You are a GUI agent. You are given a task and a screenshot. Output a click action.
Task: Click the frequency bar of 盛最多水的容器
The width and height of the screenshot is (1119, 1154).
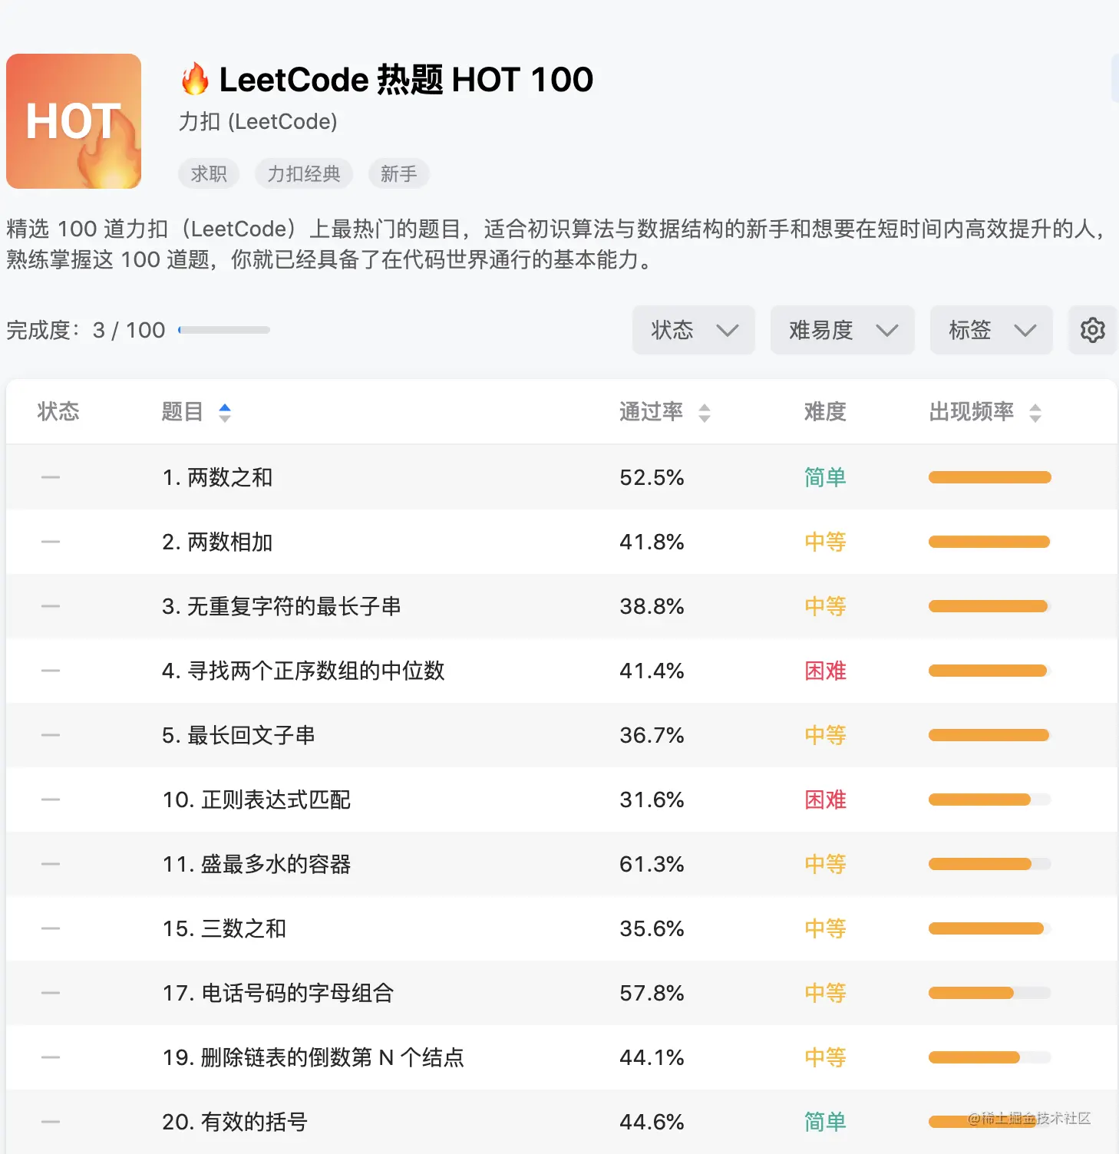tap(989, 864)
